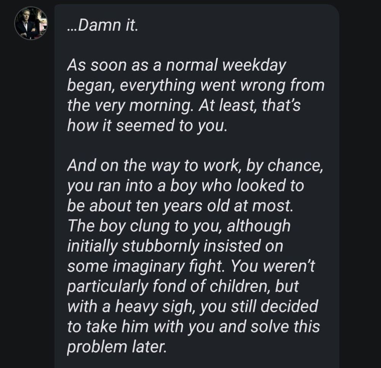Viewport: 381px width, 368px height.
Task: Click the line 'how it seemed to you.'
Action: (147, 126)
